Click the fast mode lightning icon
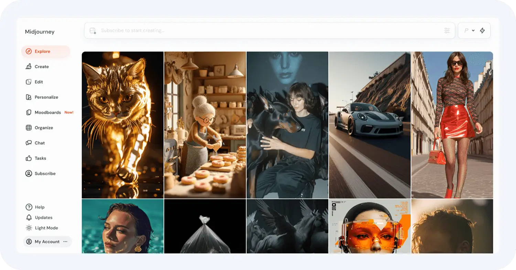This screenshot has width=516, height=270. tap(482, 30)
